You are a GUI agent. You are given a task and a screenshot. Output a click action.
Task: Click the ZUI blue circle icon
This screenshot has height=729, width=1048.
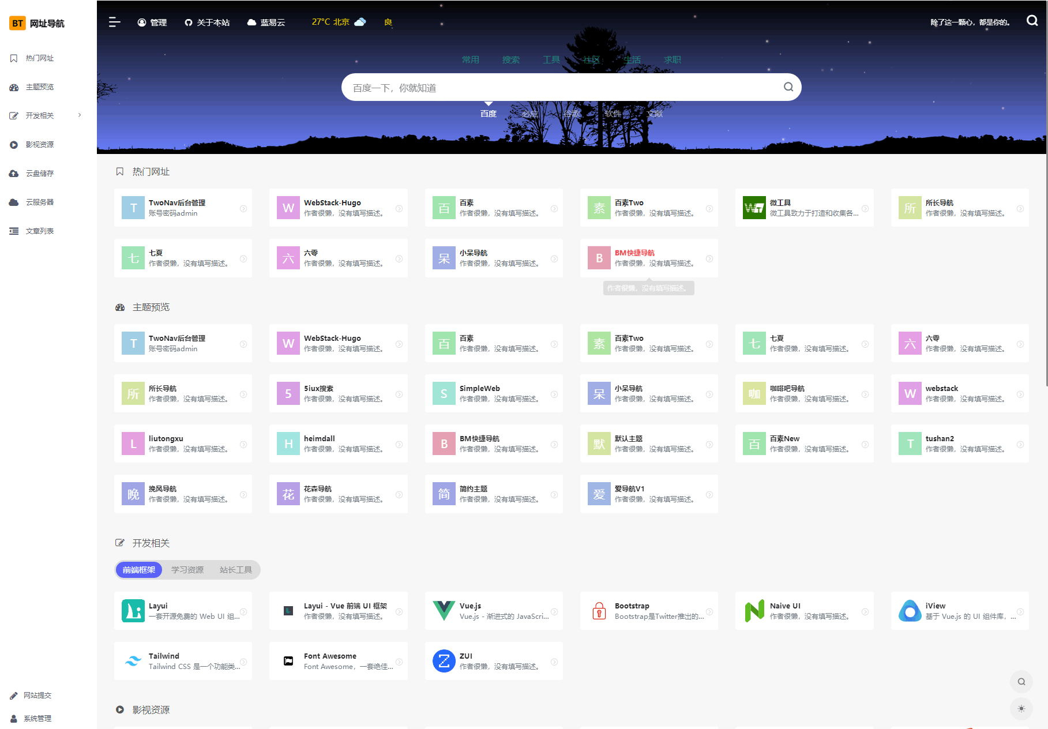tap(444, 661)
